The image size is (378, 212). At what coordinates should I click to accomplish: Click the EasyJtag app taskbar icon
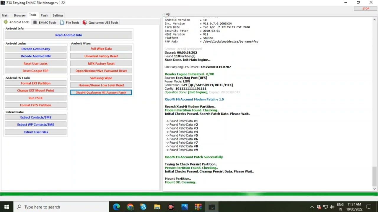click(x=212, y=207)
